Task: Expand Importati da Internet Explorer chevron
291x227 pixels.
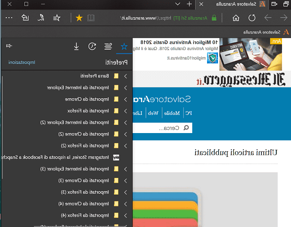Action: [x=125, y=88]
